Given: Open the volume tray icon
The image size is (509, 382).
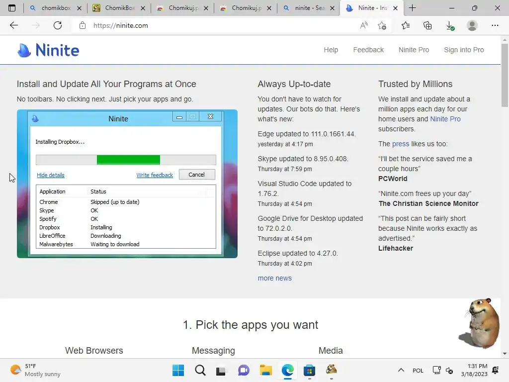Looking at the screenshot, I should [449, 370].
